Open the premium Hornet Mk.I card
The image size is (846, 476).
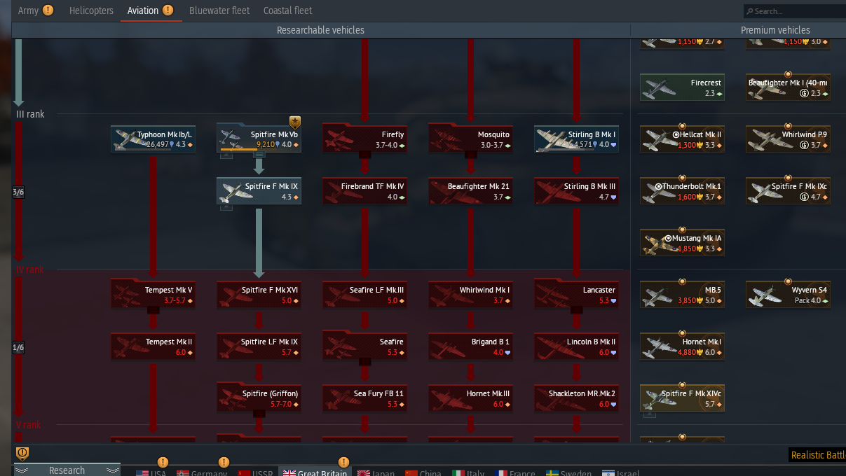(x=682, y=346)
